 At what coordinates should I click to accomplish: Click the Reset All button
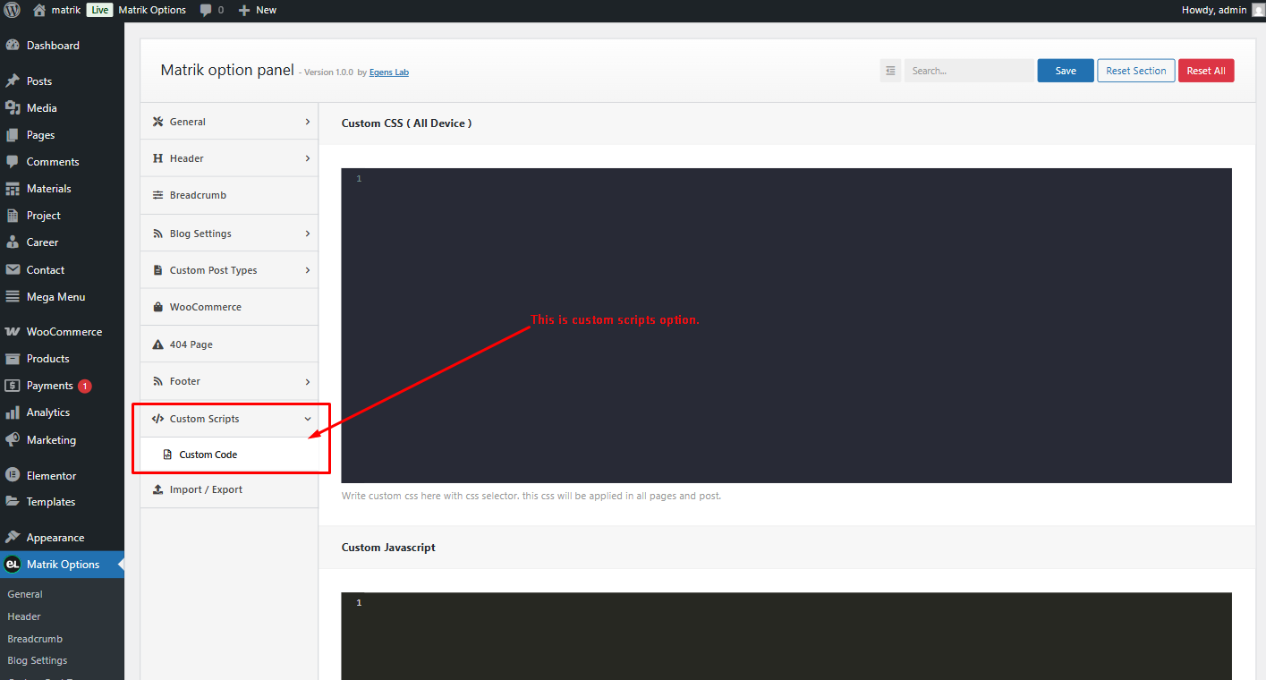(x=1206, y=71)
